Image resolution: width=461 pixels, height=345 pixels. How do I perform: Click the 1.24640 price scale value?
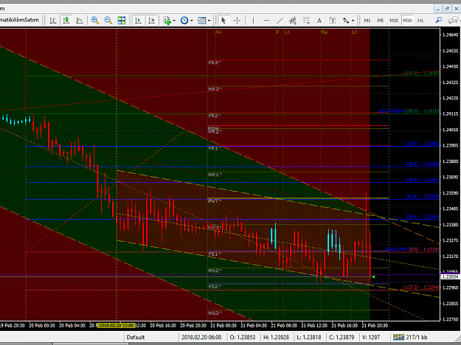tap(450, 35)
